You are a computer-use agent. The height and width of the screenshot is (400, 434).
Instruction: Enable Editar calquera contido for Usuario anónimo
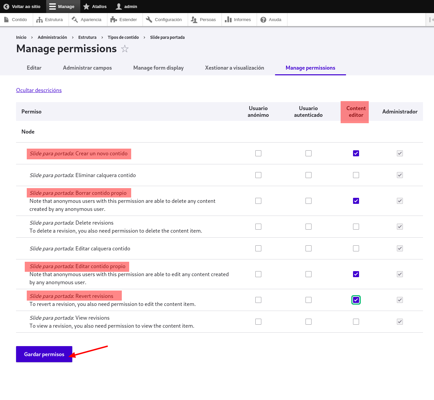click(x=258, y=248)
